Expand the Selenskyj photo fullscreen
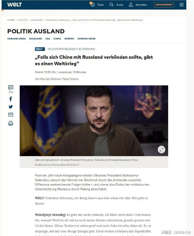The image size is (194, 236). click(x=161, y=150)
